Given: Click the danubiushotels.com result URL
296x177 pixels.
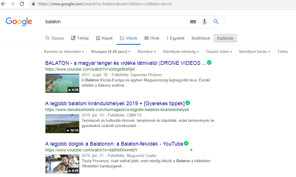Looking at the screenshot, I should click(x=117, y=110).
